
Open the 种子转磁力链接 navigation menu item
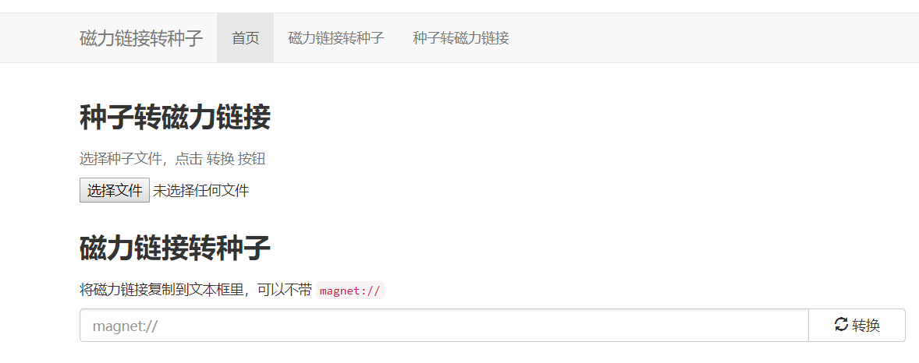point(461,38)
